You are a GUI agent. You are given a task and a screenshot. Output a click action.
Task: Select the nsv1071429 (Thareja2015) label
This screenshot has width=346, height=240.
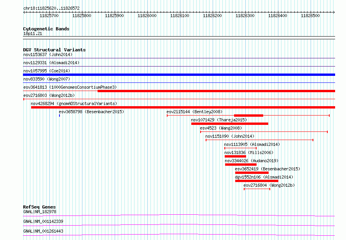point(219,120)
